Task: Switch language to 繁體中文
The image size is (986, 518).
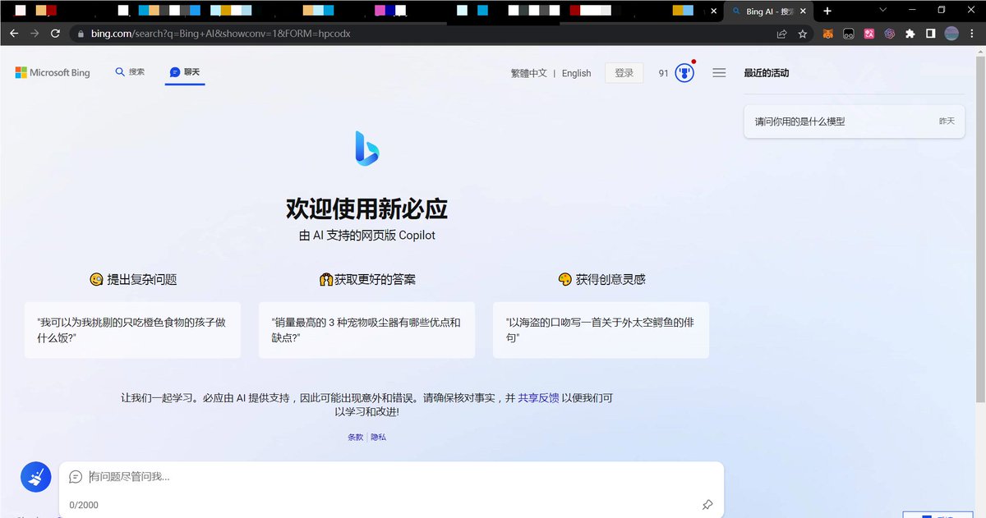Action: (528, 73)
